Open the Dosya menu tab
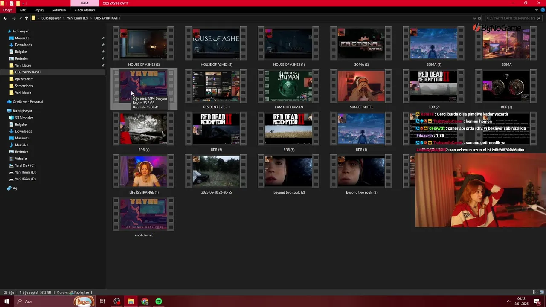Viewport: 546px width, 307px height. click(8, 10)
